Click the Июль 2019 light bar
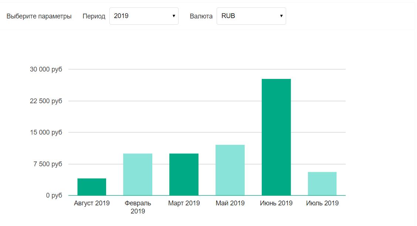 click(x=322, y=182)
